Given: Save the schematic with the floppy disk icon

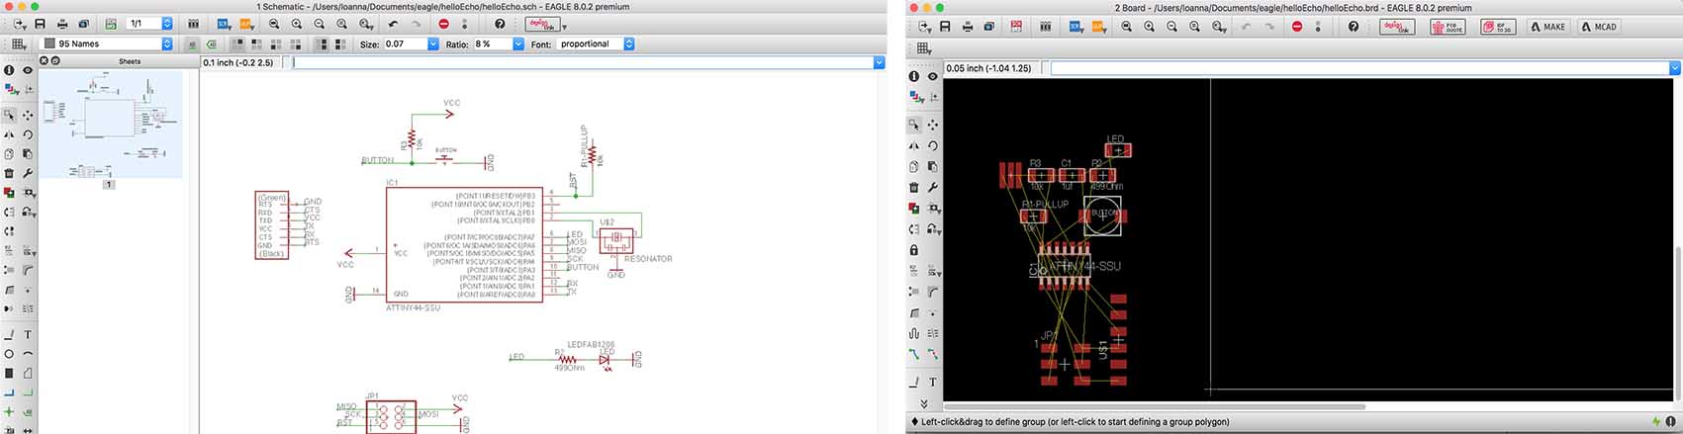Looking at the screenshot, I should pyautogui.click(x=40, y=24).
